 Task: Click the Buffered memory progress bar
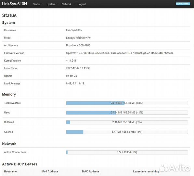tap(127, 122)
